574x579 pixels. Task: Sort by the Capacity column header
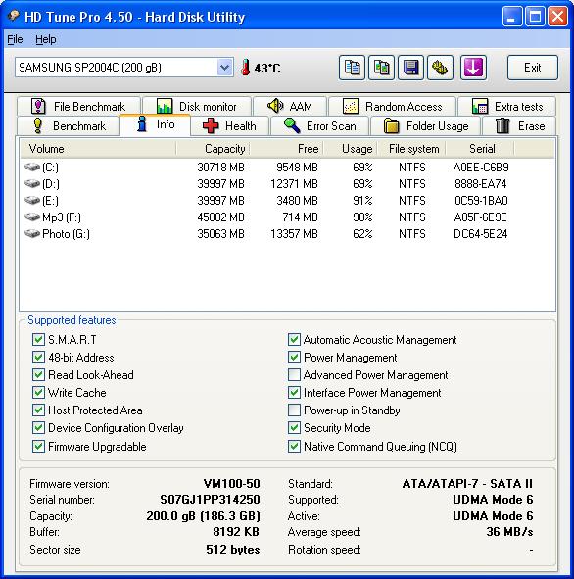(213, 149)
